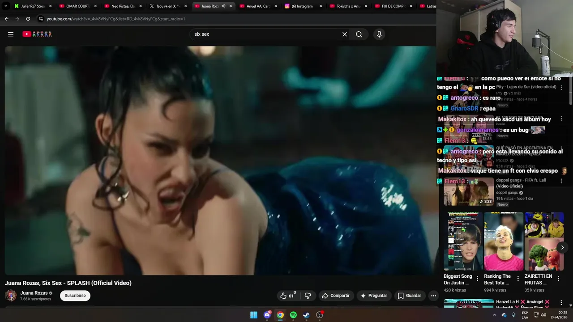The width and height of the screenshot is (573, 322).
Task: Open the Biggest Song On Justin short
Action: [x=463, y=241]
